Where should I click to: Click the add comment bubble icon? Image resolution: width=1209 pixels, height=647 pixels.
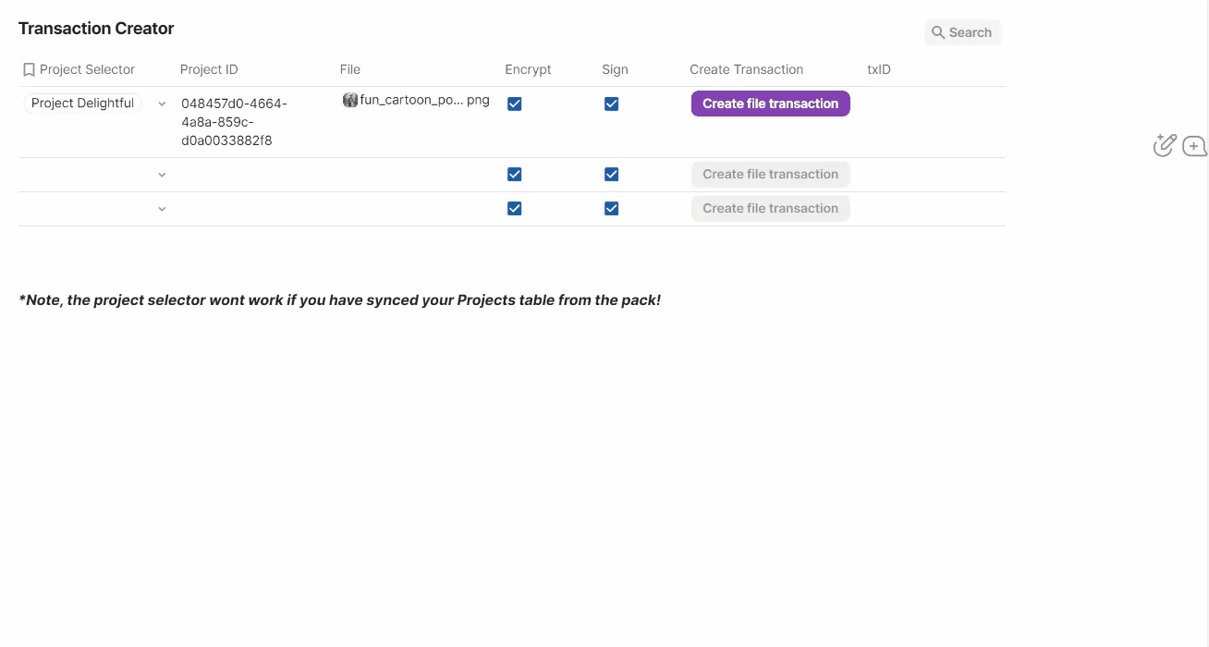coord(1194,145)
